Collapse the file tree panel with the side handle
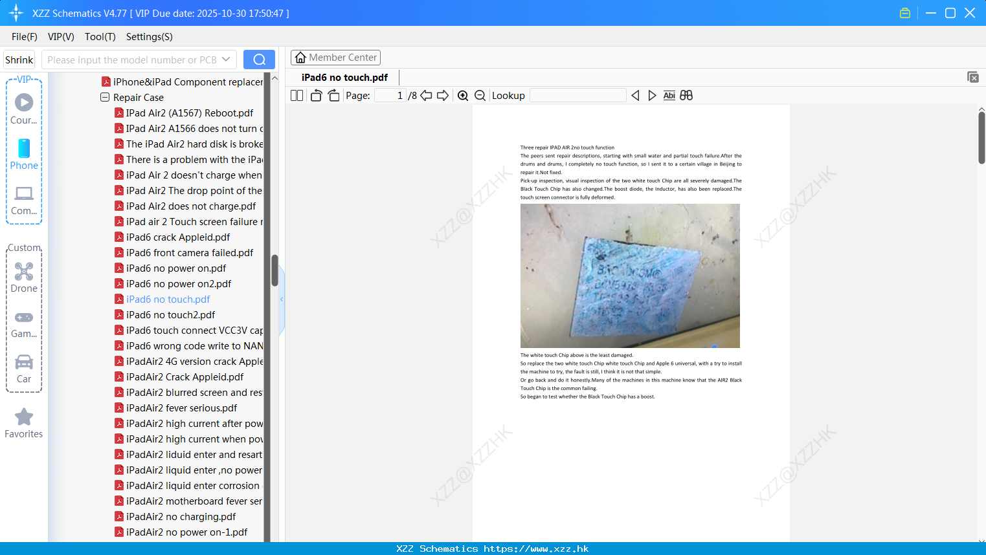The height and width of the screenshot is (555, 986). coord(282,299)
